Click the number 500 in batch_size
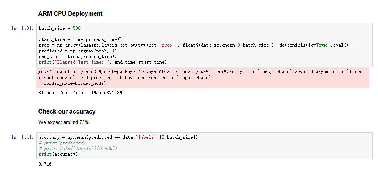 coord(77,28)
